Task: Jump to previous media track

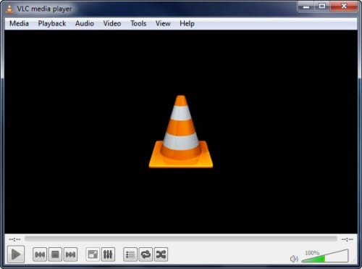Action: pyautogui.click(x=40, y=254)
